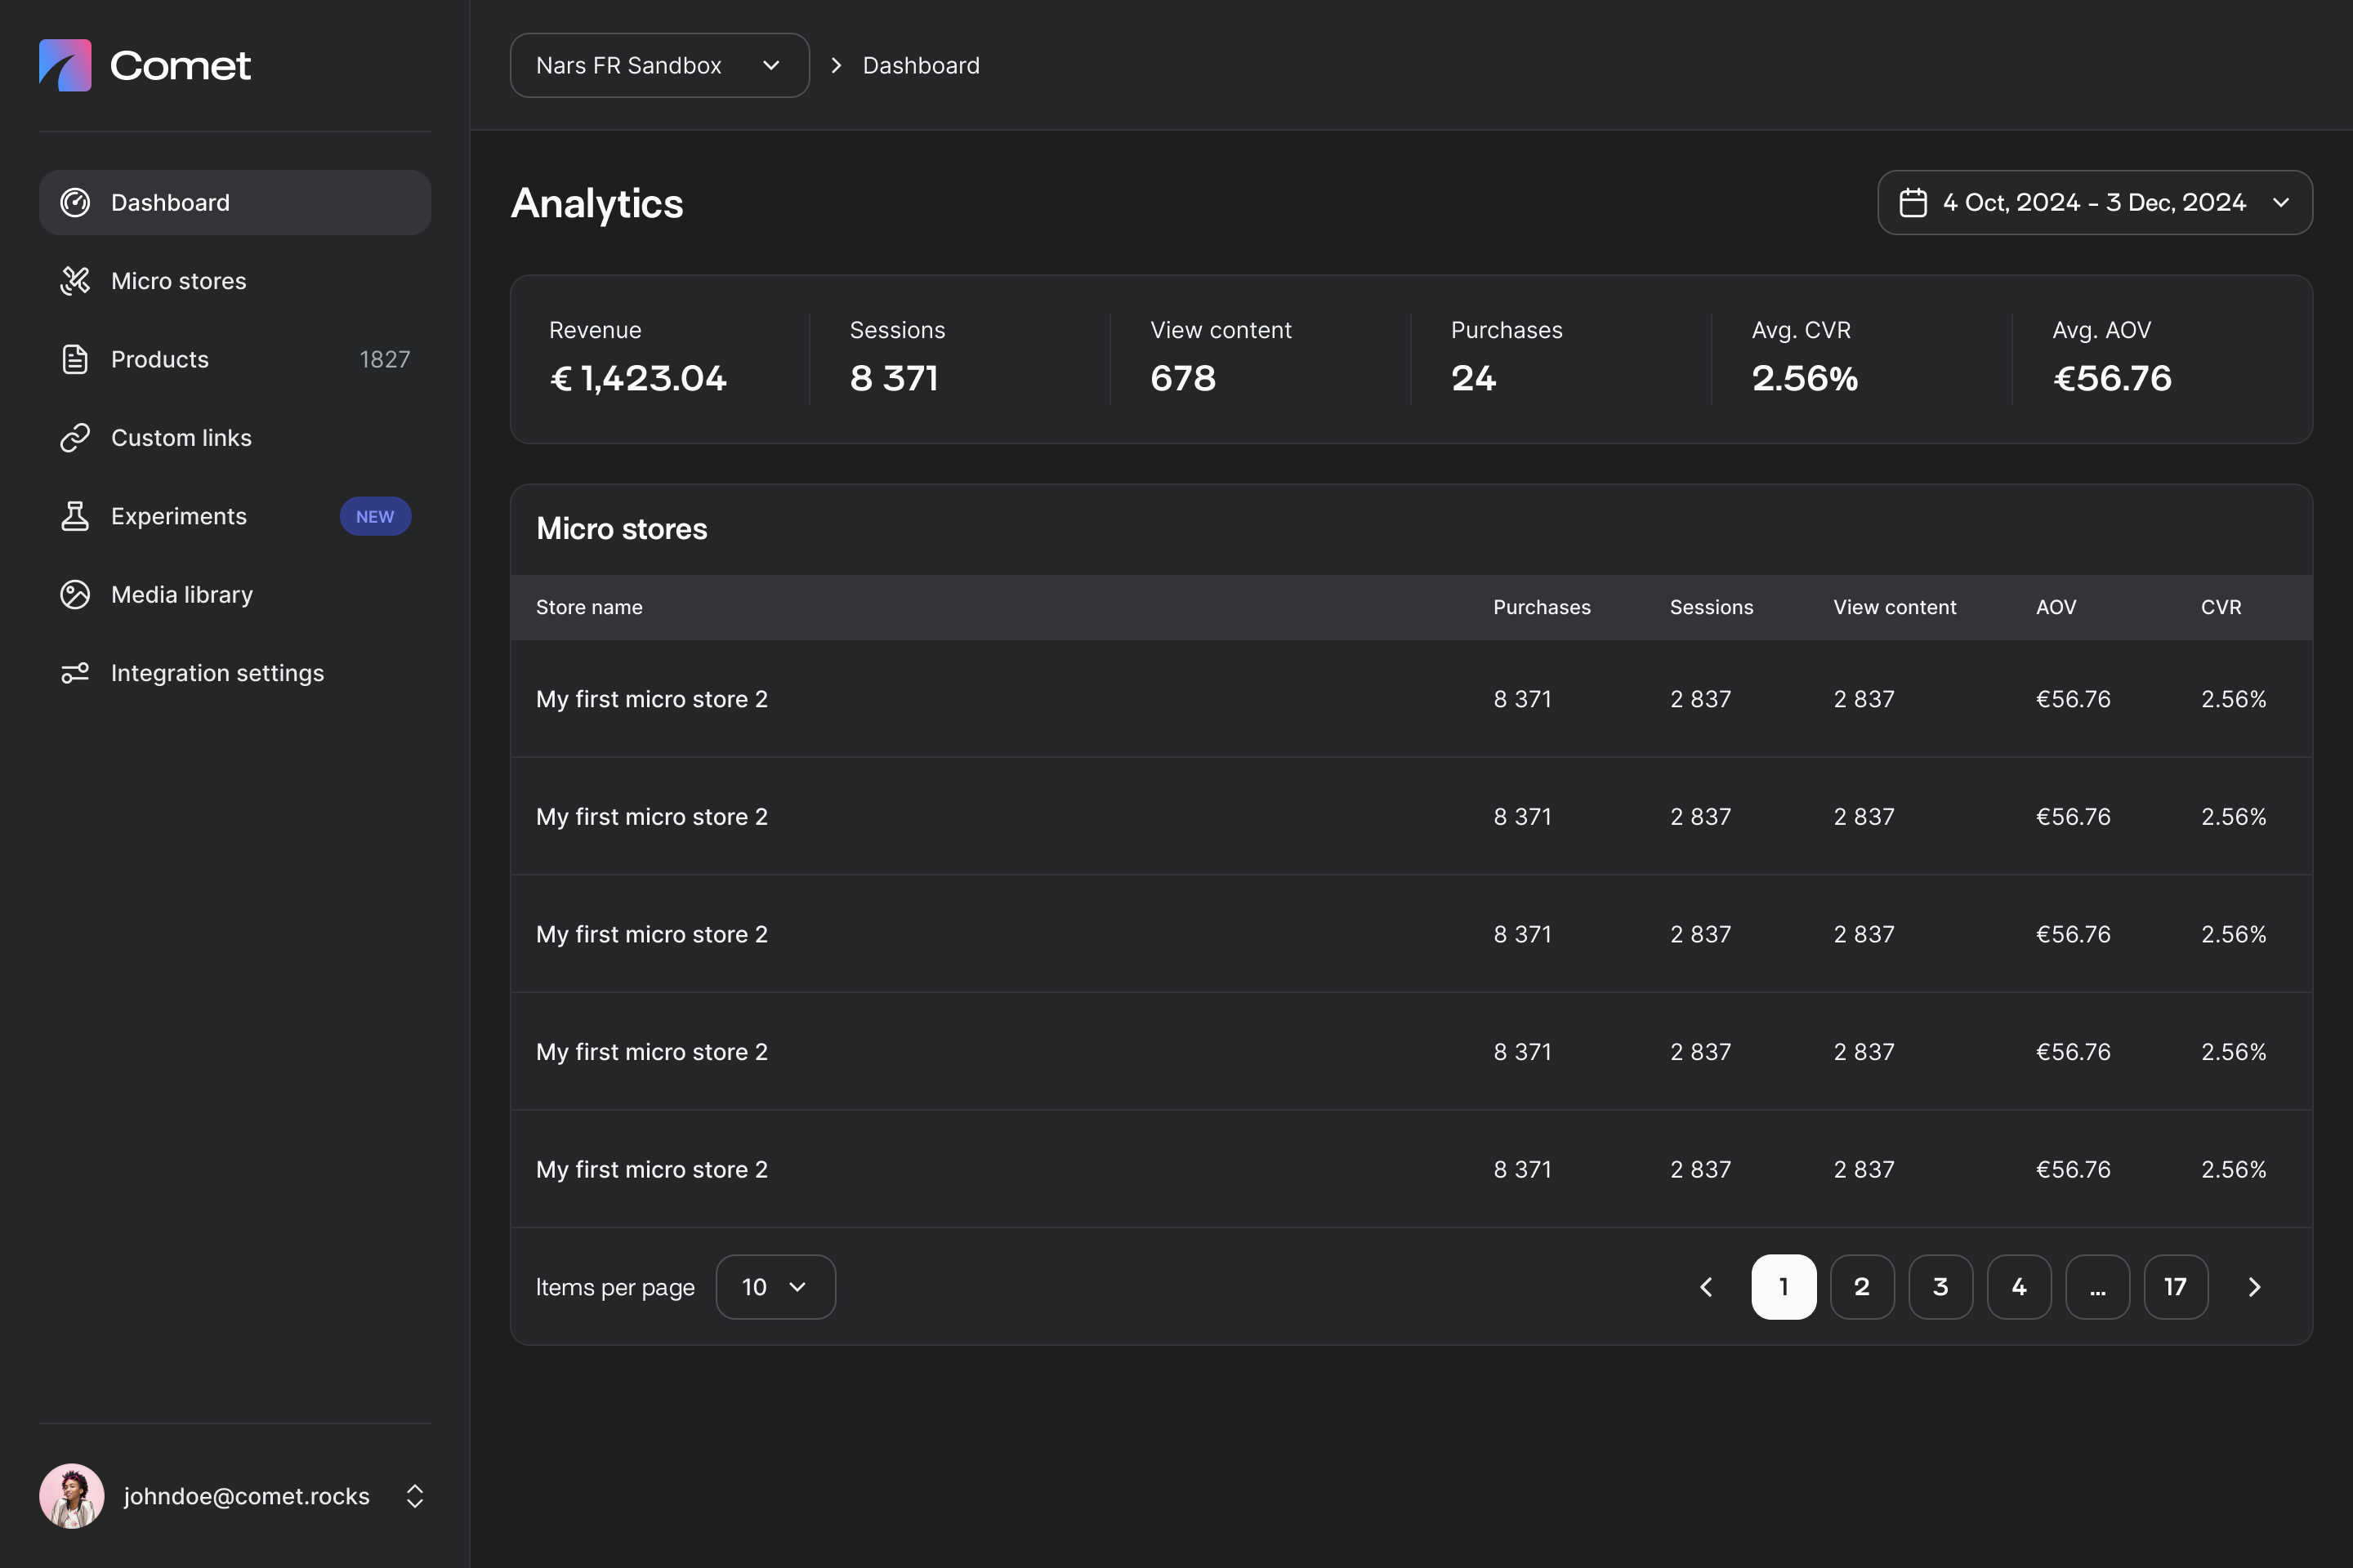This screenshot has height=1568, width=2353.
Task: Select page 2 in pagination
Action: click(x=1862, y=1287)
